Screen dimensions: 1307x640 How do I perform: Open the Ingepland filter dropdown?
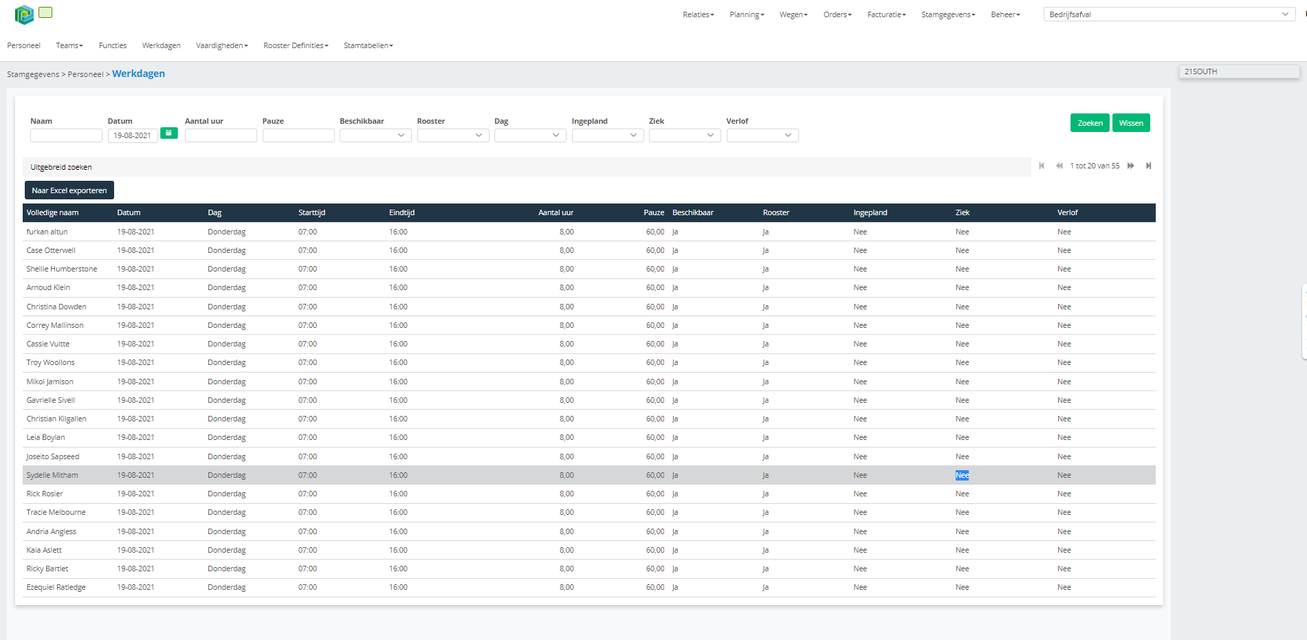pos(608,135)
